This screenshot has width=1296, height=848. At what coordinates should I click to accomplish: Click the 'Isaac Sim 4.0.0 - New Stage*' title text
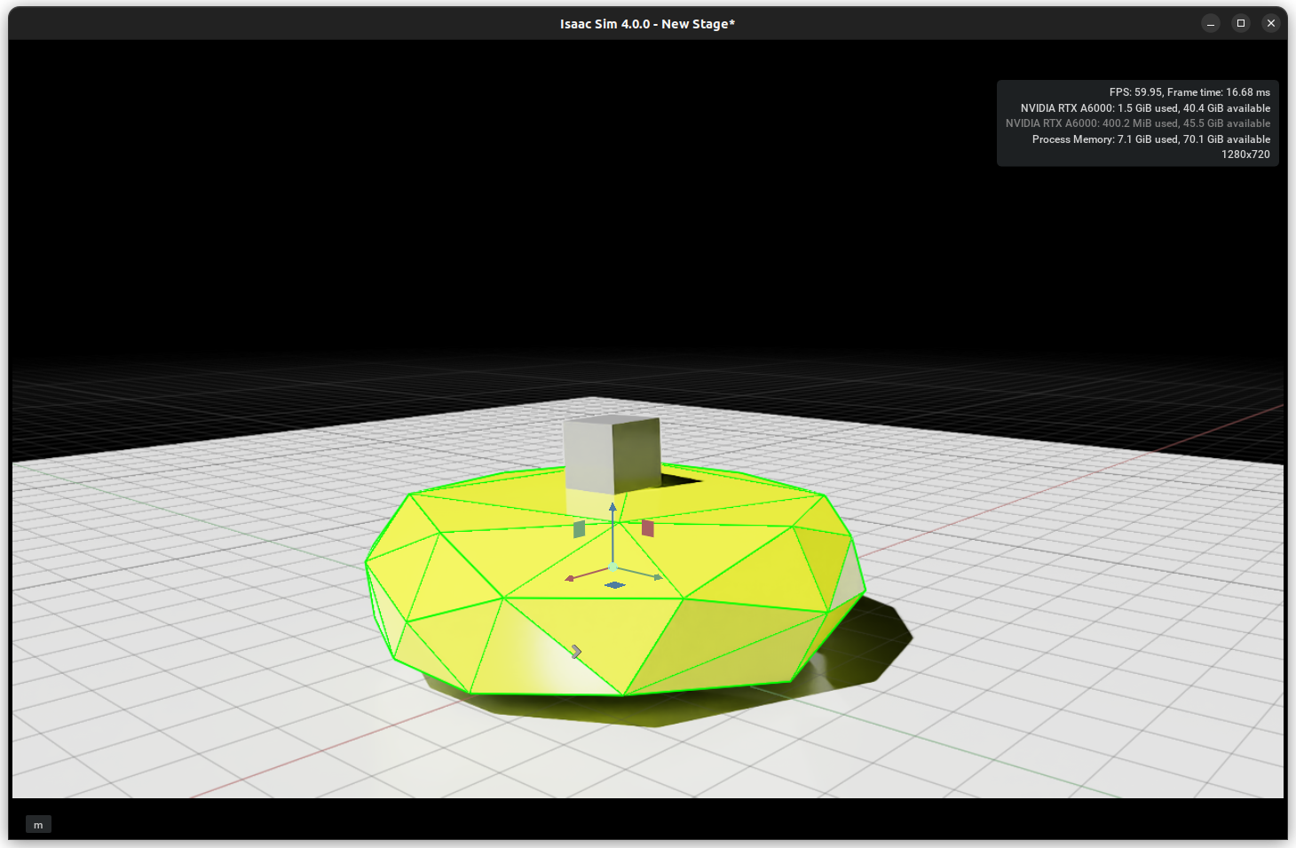[x=647, y=23]
